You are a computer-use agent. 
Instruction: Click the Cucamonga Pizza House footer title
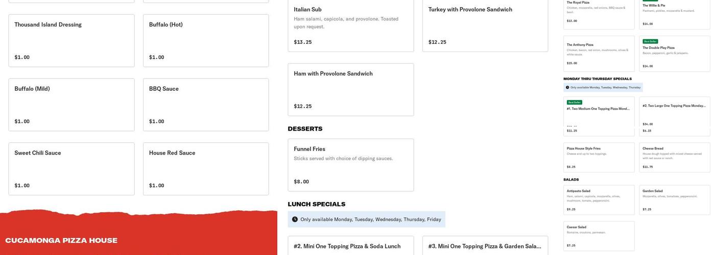(x=61, y=241)
